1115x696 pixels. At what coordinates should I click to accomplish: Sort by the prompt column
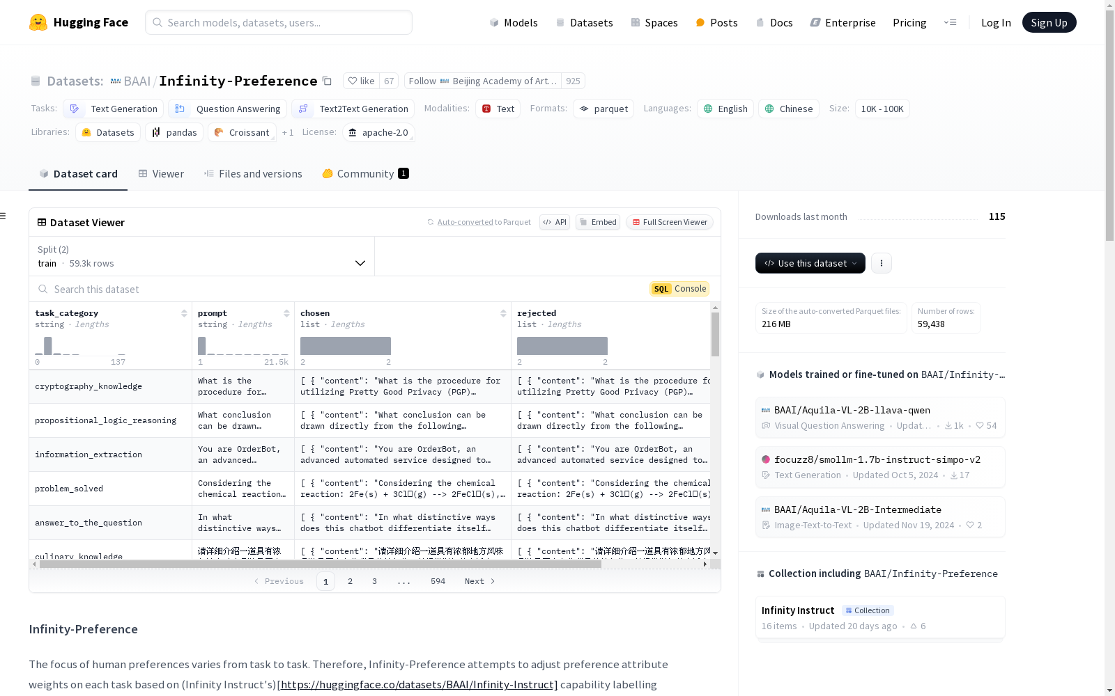point(286,313)
